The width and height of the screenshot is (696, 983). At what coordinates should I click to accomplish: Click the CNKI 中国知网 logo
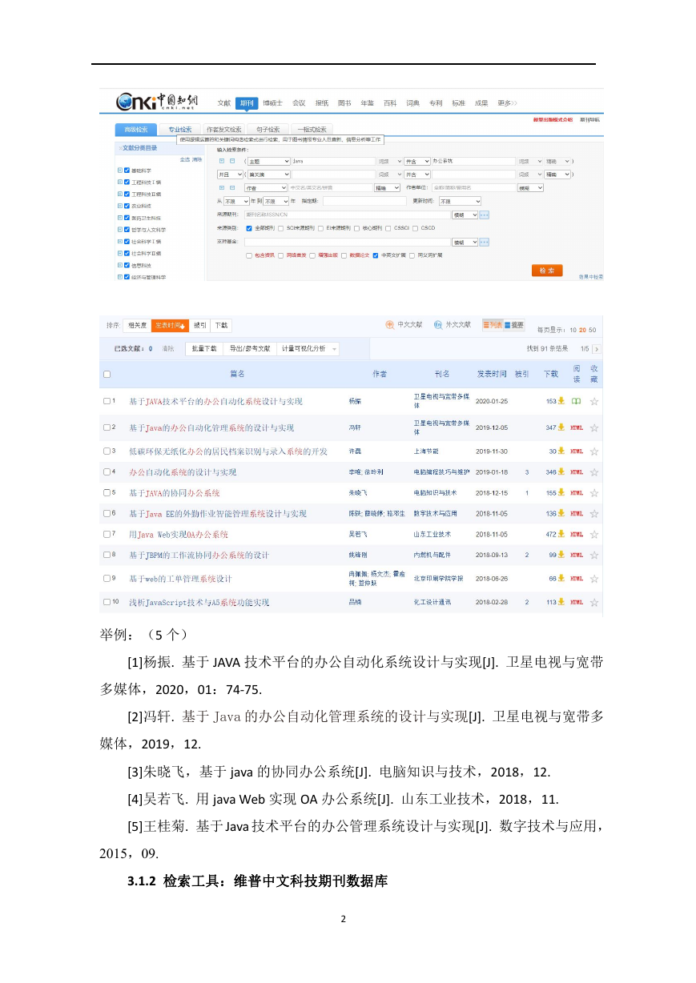point(157,101)
